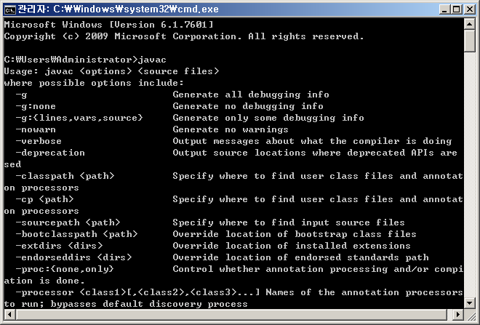480x325 pixels.
Task: Maximize the cmd.exe window
Action: tap(457, 9)
